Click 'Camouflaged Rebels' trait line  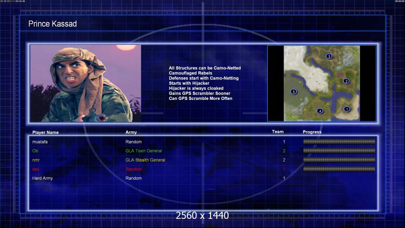tap(191, 73)
